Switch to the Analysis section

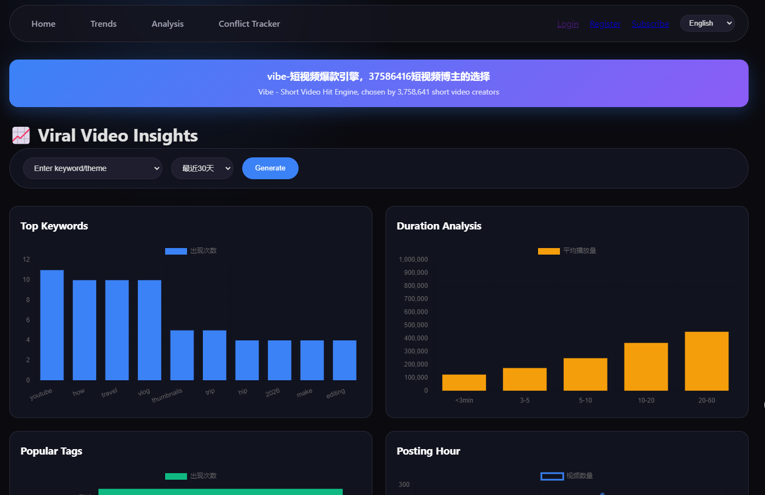click(167, 23)
